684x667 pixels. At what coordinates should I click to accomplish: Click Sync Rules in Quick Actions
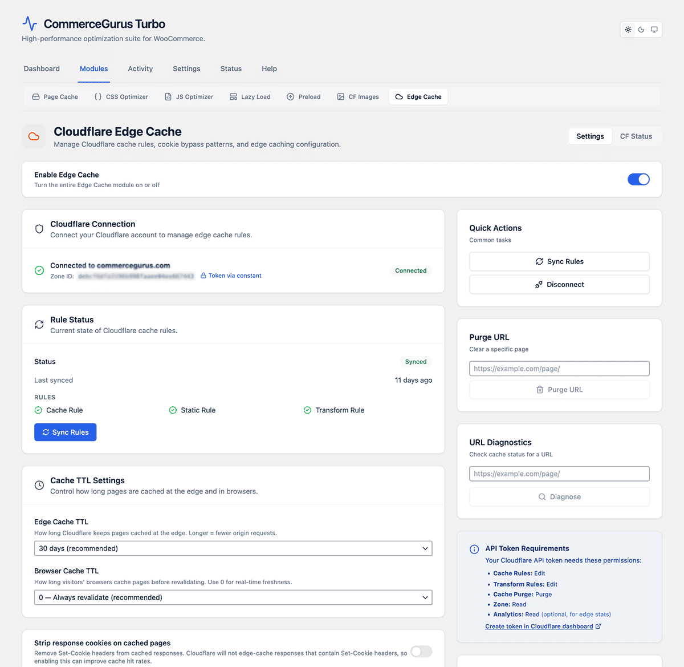tap(559, 261)
